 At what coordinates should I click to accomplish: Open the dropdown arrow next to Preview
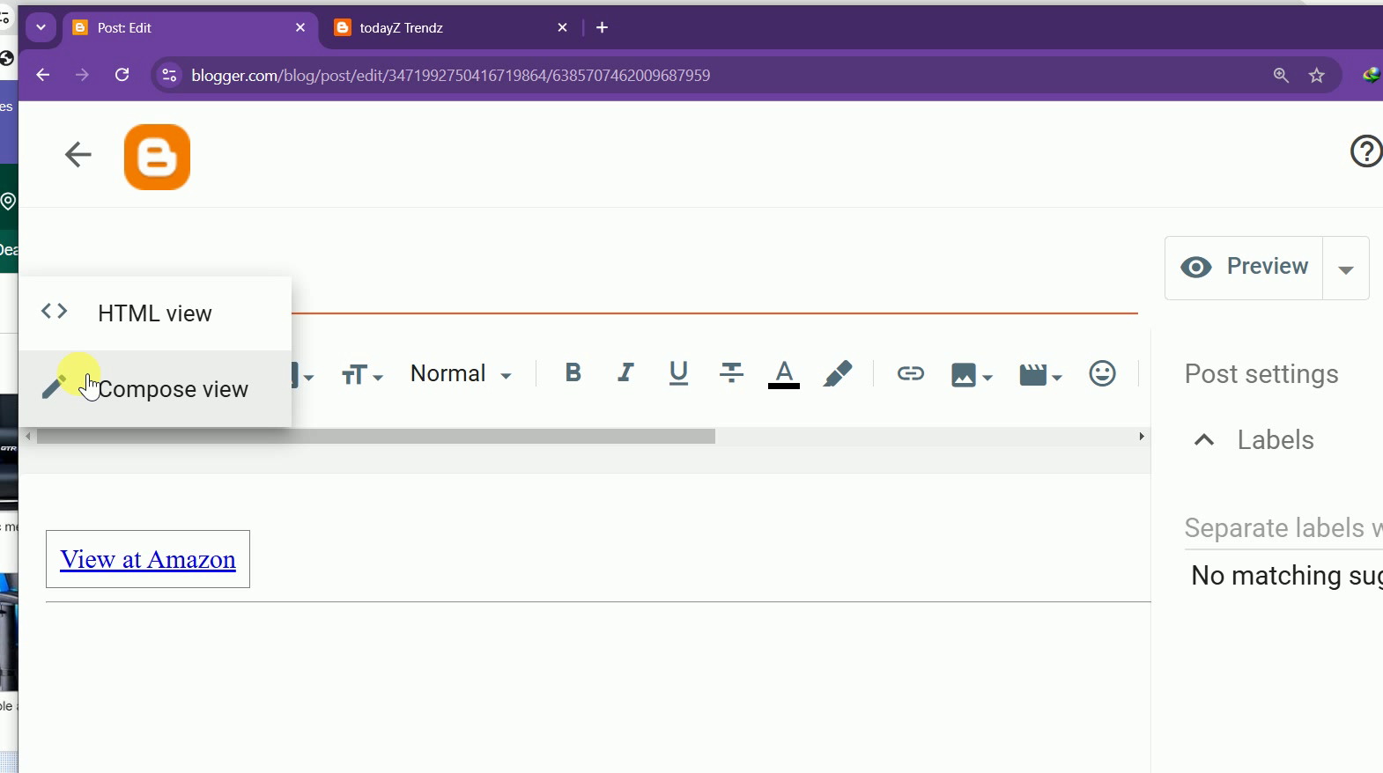coord(1346,269)
